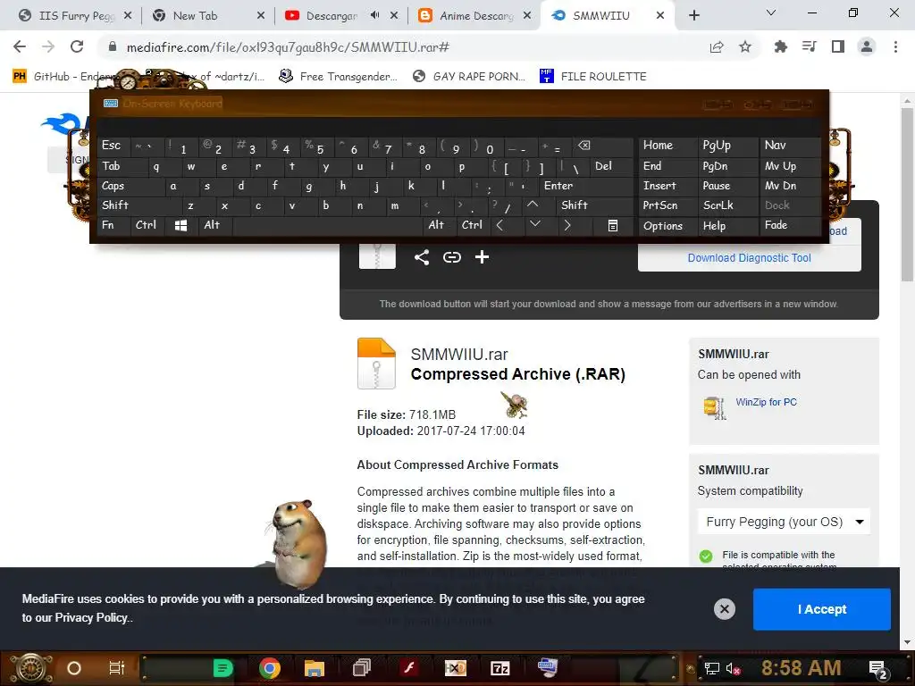
Task: Toggle left Ctrl key on On-Screen Keyboard
Action: (x=147, y=225)
